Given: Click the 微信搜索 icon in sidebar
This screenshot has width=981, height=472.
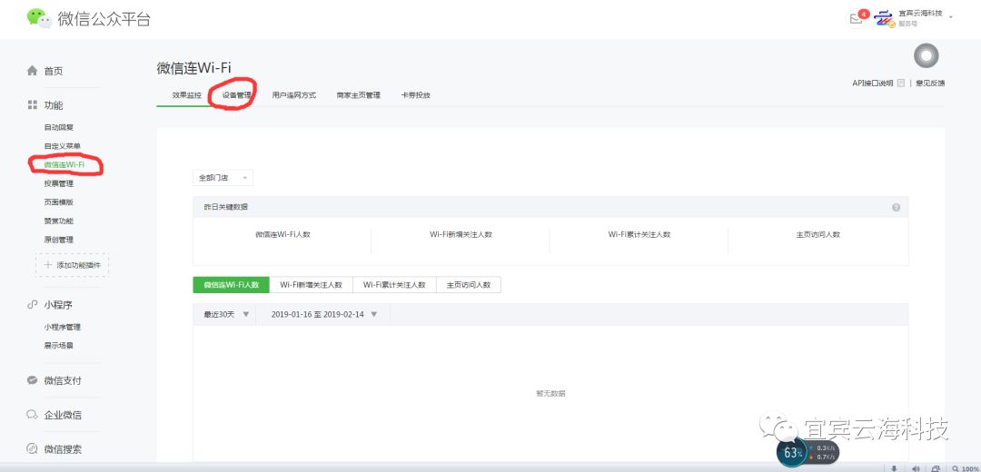Looking at the screenshot, I should pyautogui.click(x=33, y=449).
